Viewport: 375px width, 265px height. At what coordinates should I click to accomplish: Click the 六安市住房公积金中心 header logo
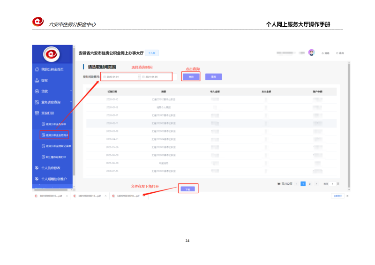38,22
